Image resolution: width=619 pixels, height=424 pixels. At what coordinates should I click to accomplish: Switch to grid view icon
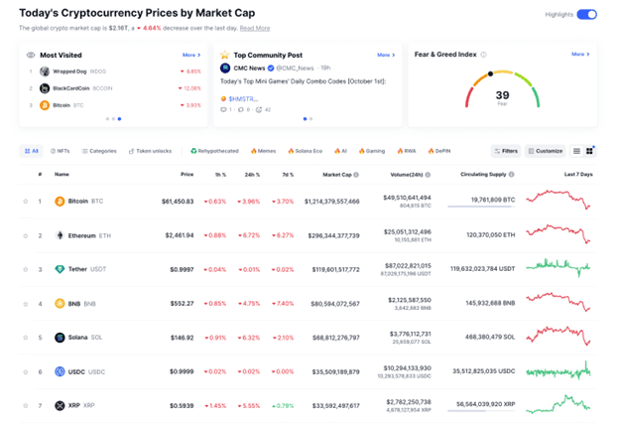(x=590, y=151)
